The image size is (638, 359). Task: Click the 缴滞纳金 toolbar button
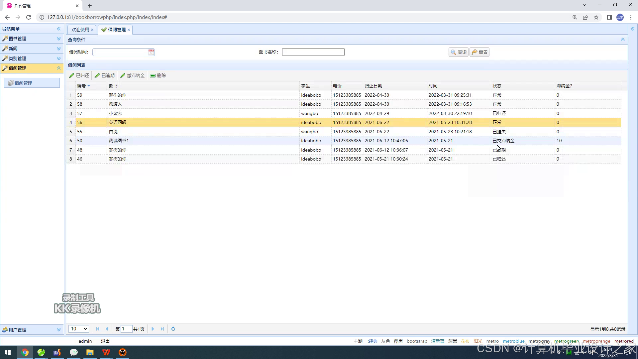tap(132, 75)
